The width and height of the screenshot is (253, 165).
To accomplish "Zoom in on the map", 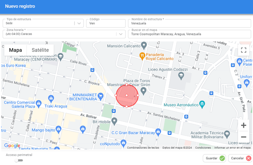I will (x=244, y=126).
